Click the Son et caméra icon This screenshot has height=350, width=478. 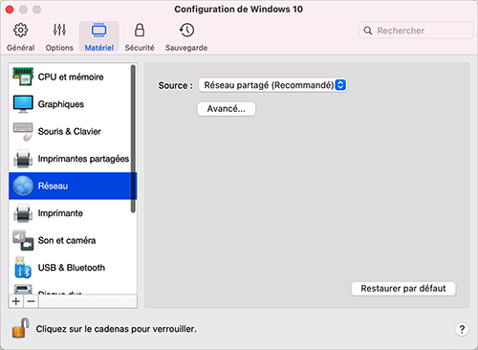pos(23,240)
